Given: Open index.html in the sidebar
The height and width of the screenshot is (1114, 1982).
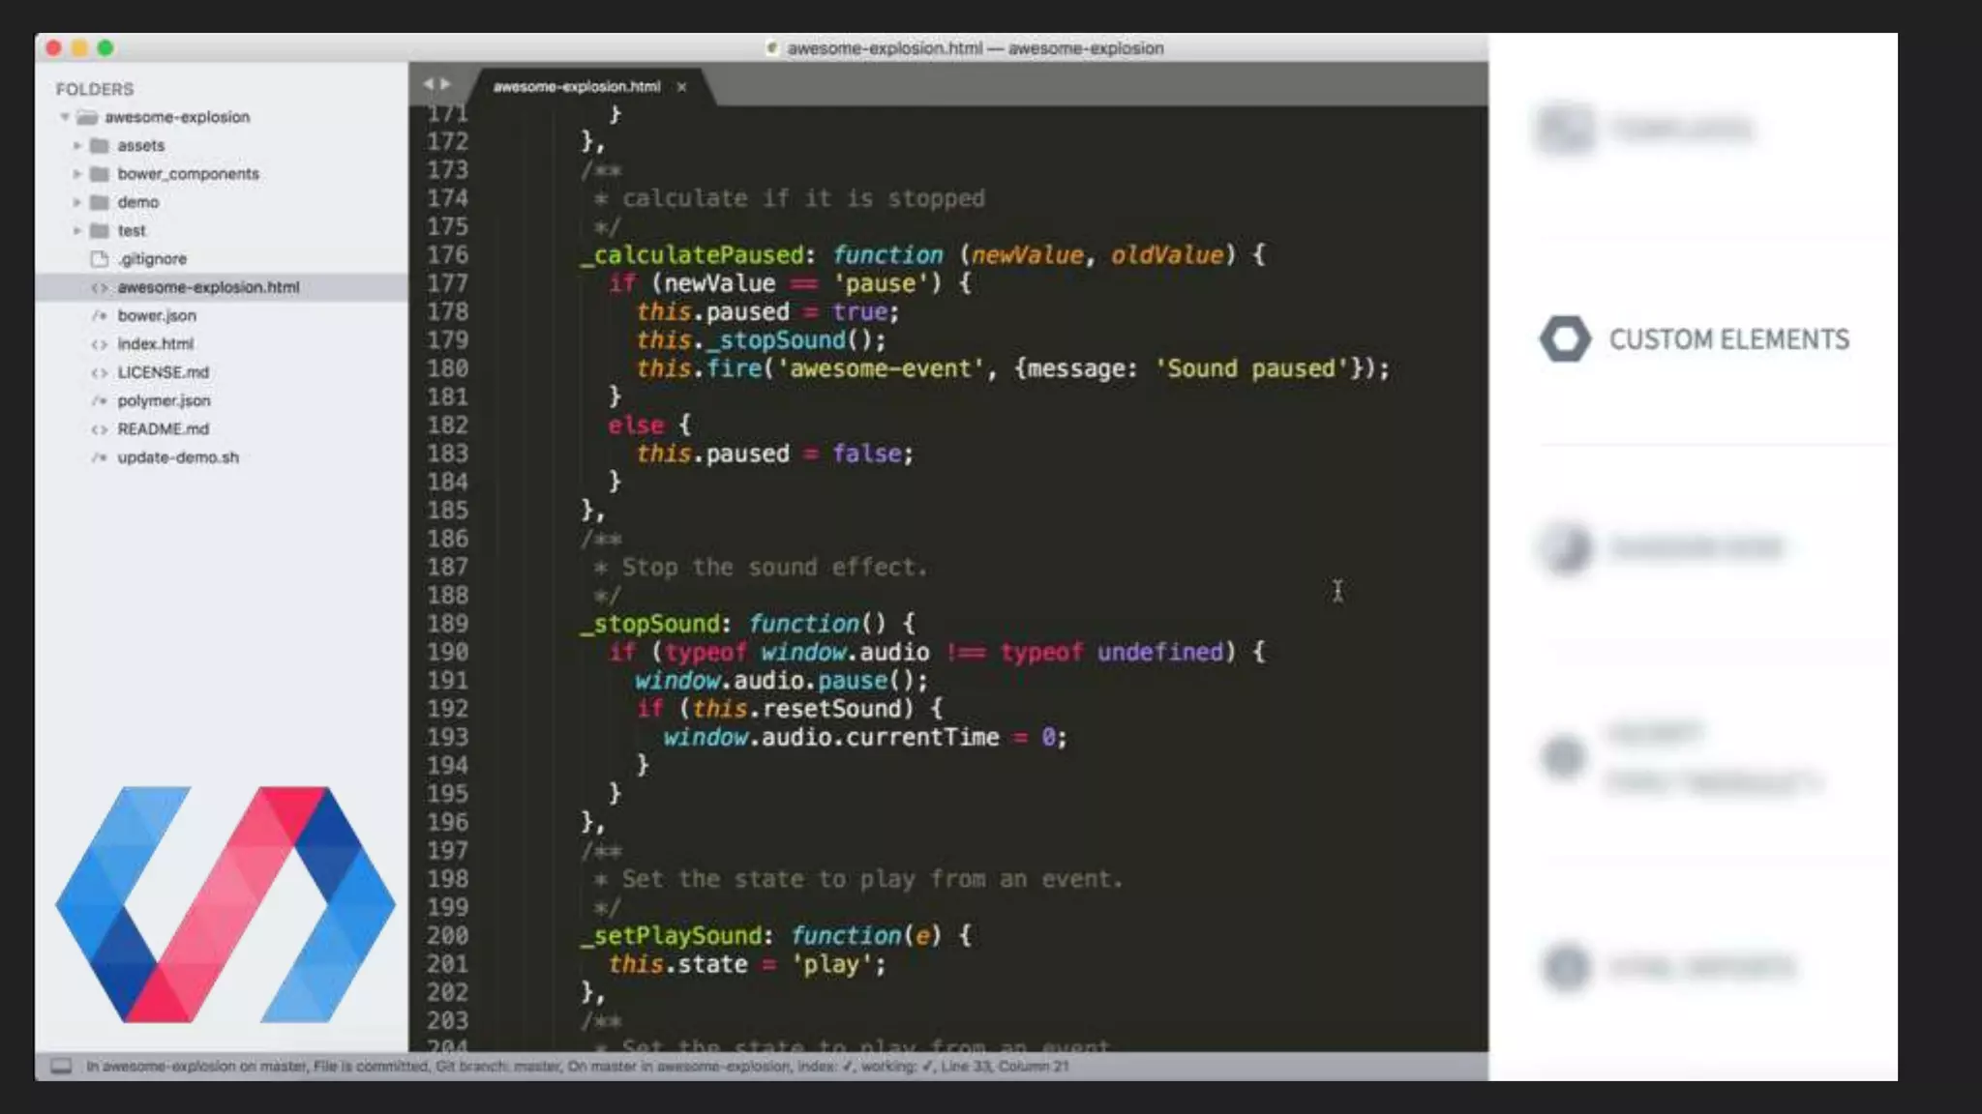Looking at the screenshot, I should [x=155, y=344].
